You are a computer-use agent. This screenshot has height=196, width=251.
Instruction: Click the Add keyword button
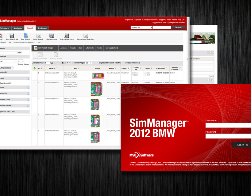click(x=20, y=53)
